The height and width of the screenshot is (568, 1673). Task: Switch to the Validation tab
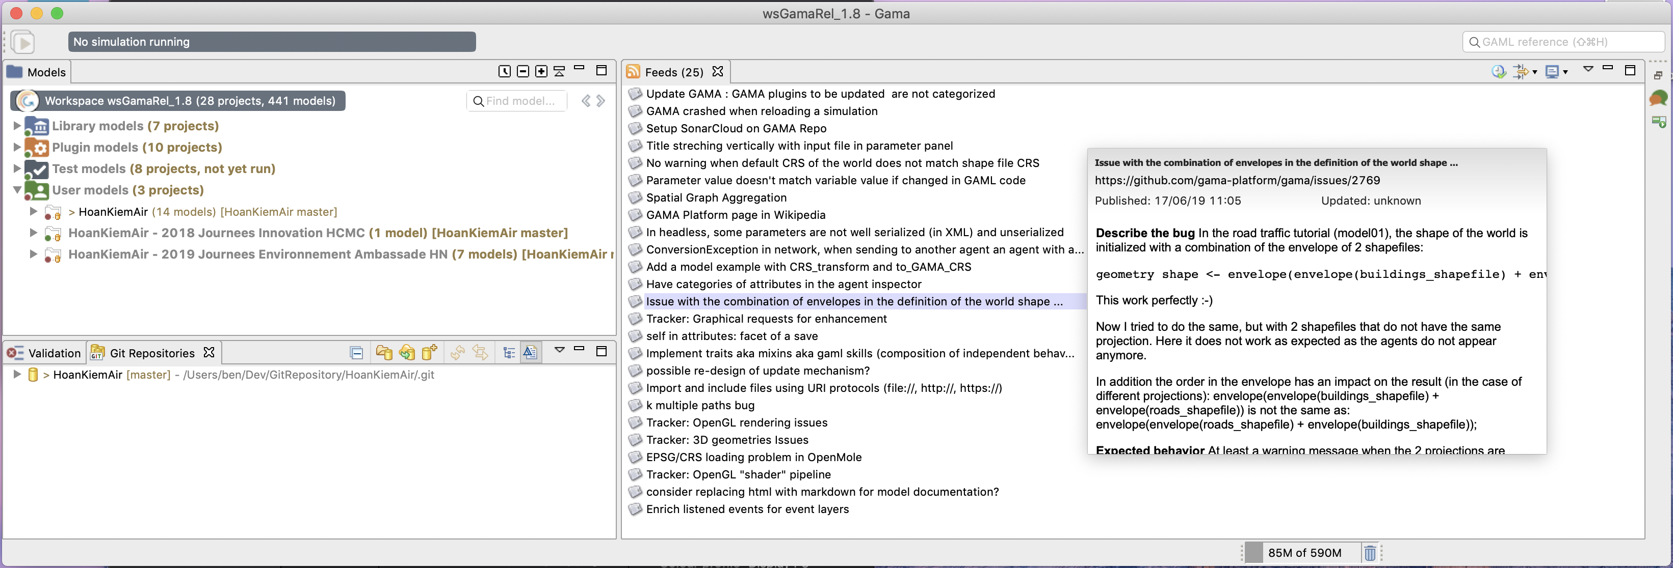(44, 353)
